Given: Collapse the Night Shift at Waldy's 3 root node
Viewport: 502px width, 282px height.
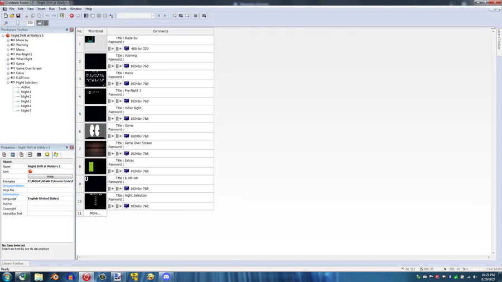Looking at the screenshot, I should click(3, 36).
